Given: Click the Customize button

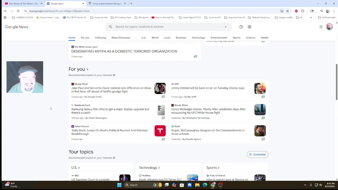Looking at the screenshot, I should point(257,154).
